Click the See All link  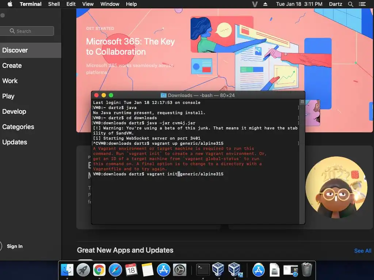click(x=363, y=251)
